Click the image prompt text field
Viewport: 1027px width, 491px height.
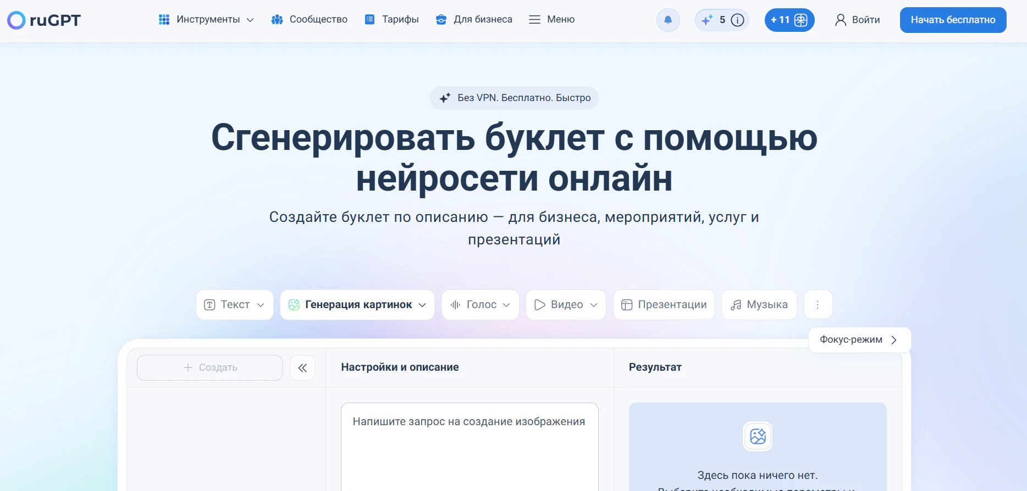pyautogui.click(x=470, y=447)
